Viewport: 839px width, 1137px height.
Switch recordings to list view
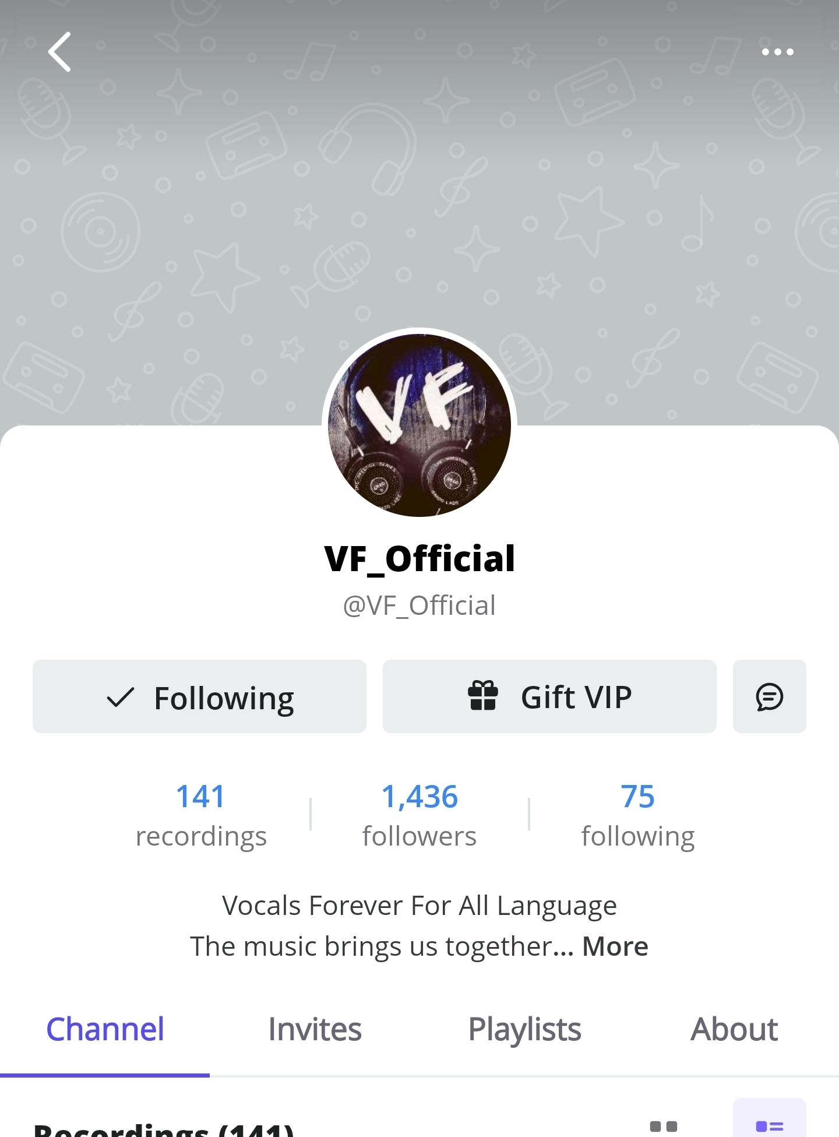[x=769, y=1125]
